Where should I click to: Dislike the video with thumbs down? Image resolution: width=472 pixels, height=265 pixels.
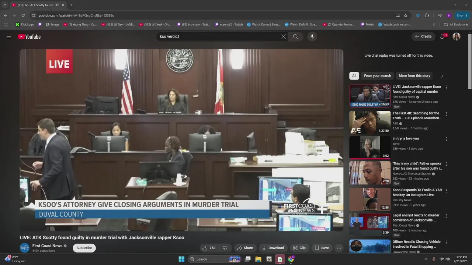(x=225, y=248)
